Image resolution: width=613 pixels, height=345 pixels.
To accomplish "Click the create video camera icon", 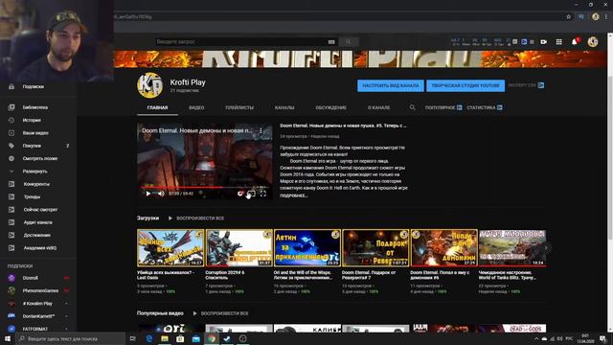I will click(x=543, y=42).
